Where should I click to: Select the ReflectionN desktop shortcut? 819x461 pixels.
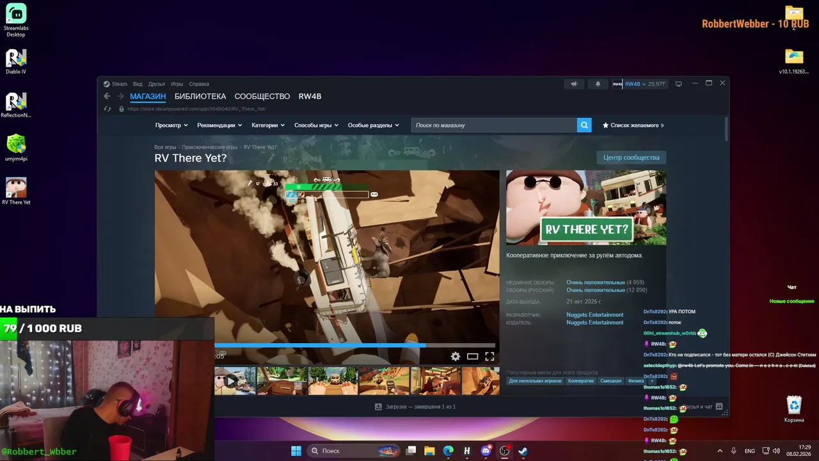16,105
